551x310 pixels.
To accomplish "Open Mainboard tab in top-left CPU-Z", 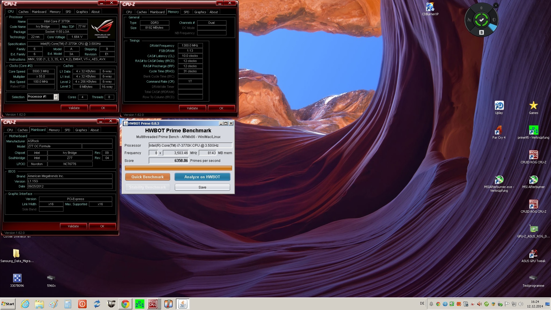I will pyautogui.click(x=39, y=12).
